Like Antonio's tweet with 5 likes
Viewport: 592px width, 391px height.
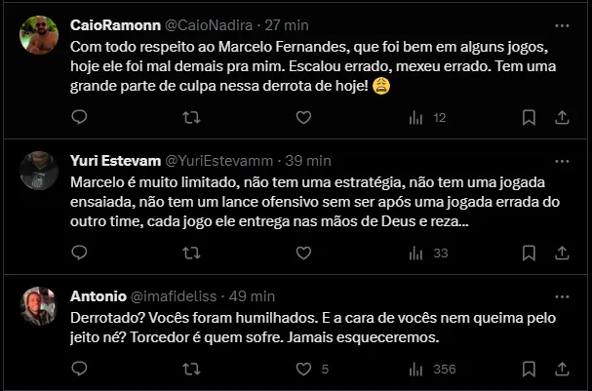pyautogui.click(x=303, y=370)
